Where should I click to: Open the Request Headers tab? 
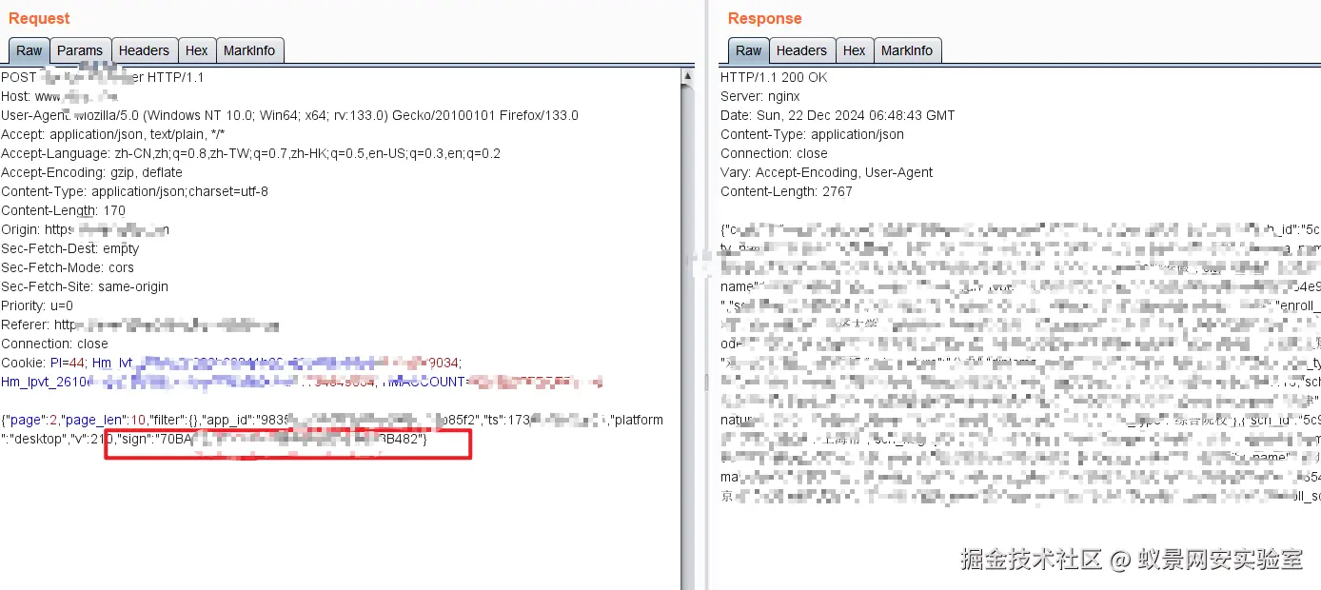pos(144,50)
